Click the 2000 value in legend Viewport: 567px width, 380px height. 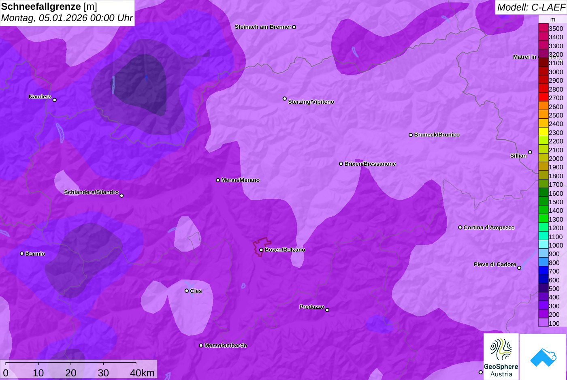pos(556,159)
